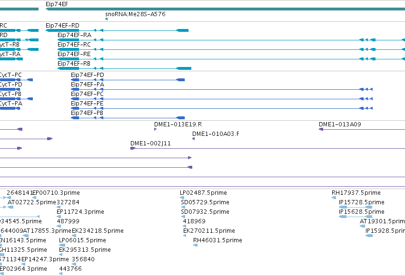This screenshot has height=276, width=405.
Task: Click the arrow glyph under DME1-013E19.R
Action: [155, 129]
